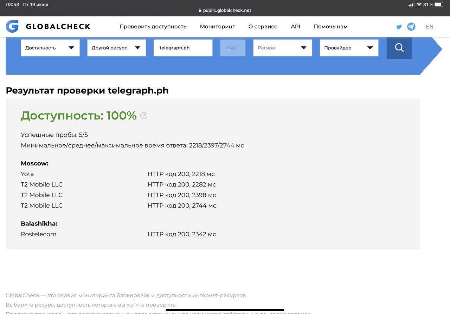Click the GlobalCheck logo icon
This screenshot has width=450, height=314.
(12, 26)
